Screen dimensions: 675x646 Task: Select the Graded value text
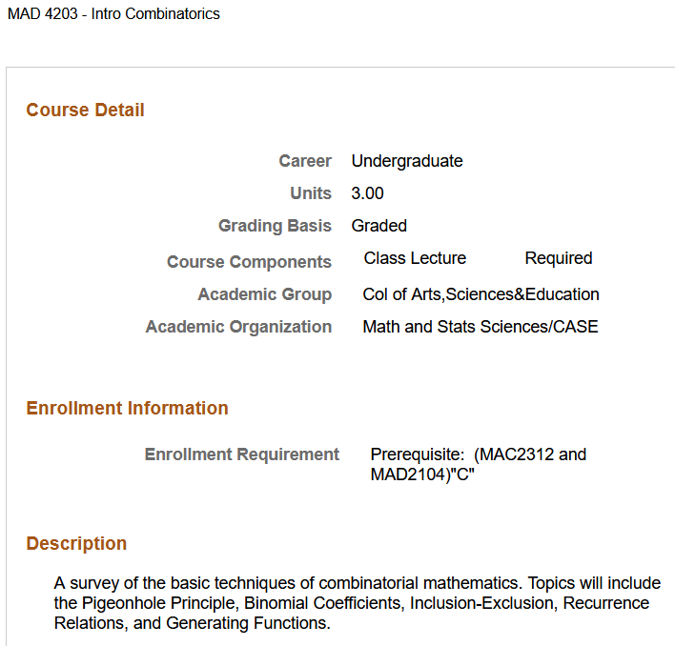pyautogui.click(x=378, y=226)
